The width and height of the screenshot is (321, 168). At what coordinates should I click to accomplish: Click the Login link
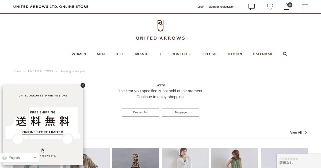tap(201, 7)
